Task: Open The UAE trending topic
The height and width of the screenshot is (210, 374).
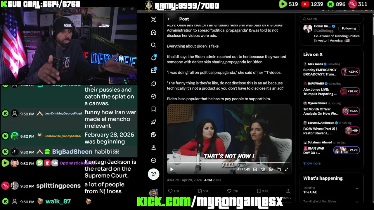Action: click(310, 192)
